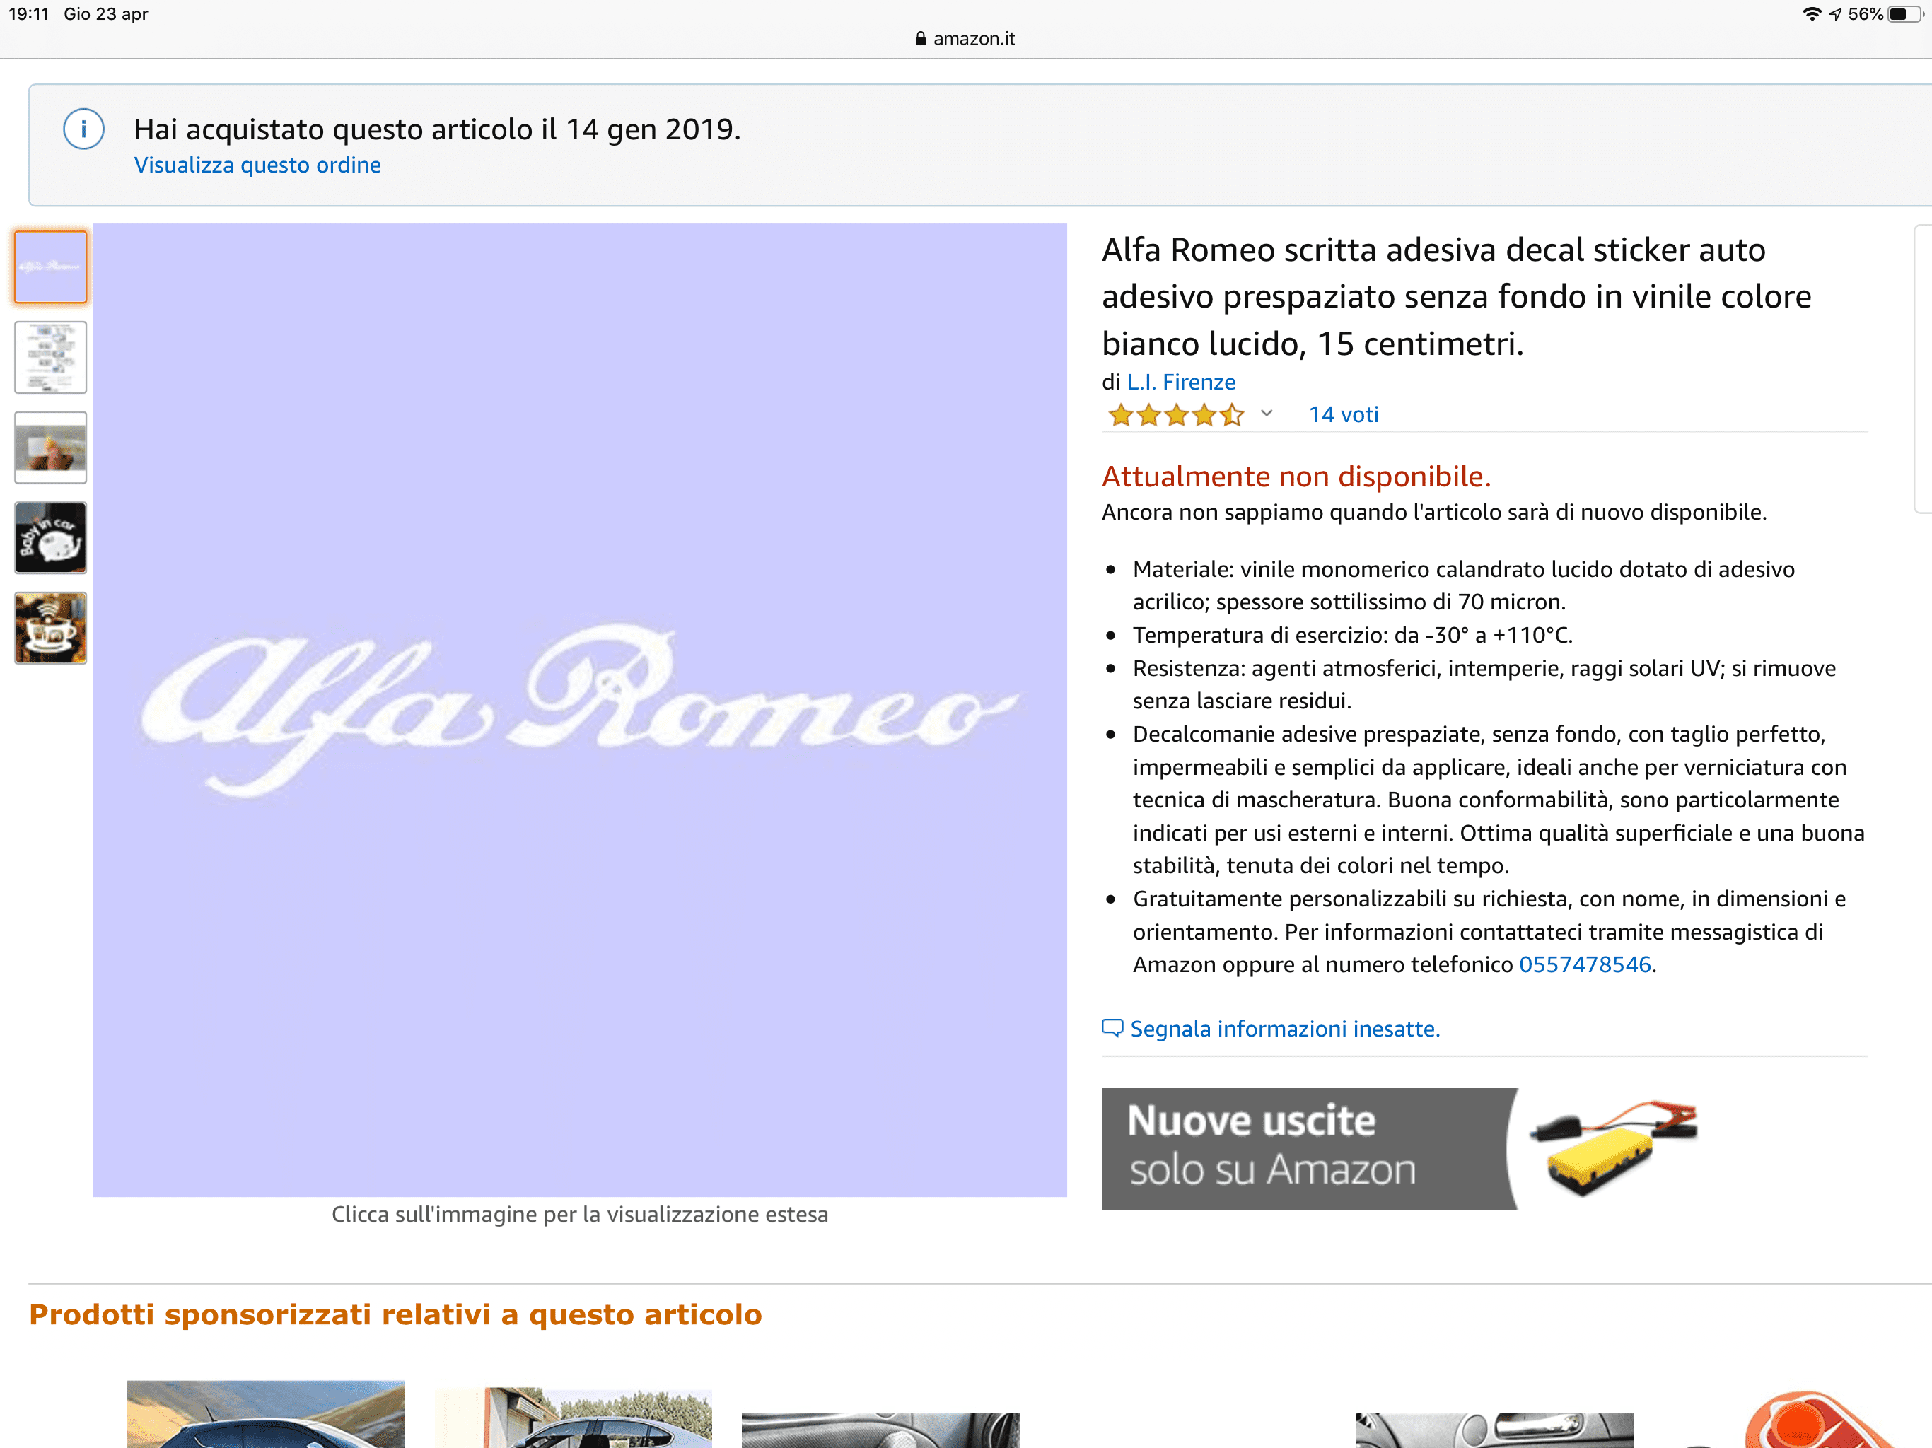Click the 'Materiale: vinile monomerico' bullet text
Image resolution: width=1932 pixels, height=1448 pixels.
1464,585
